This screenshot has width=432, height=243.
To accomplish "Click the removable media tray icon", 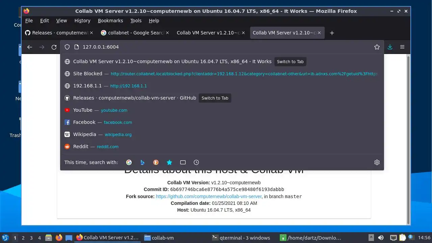I will click(371, 238).
